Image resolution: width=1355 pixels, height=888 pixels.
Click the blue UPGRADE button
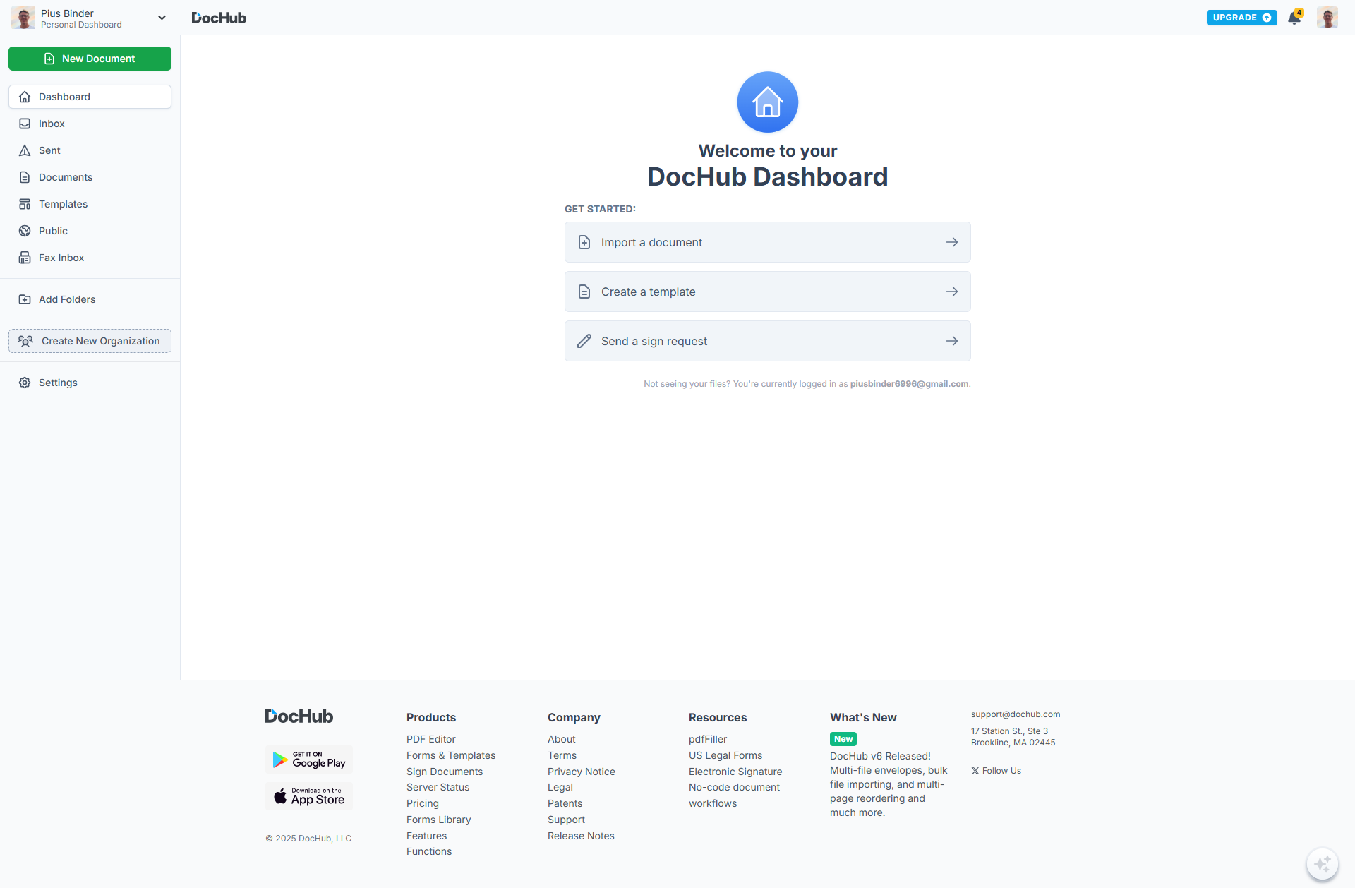point(1241,18)
